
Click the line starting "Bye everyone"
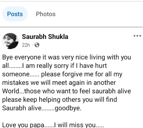[66, 57]
